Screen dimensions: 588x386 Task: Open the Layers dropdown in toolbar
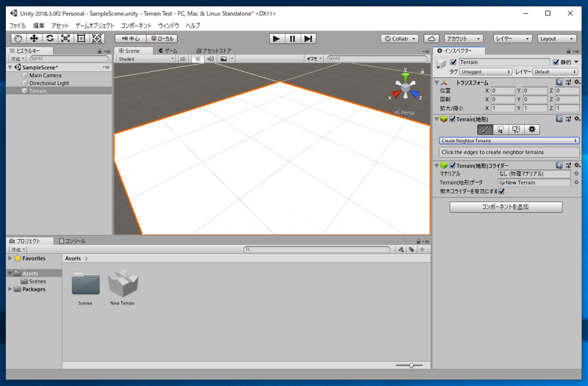pyautogui.click(x=512, y=39)
